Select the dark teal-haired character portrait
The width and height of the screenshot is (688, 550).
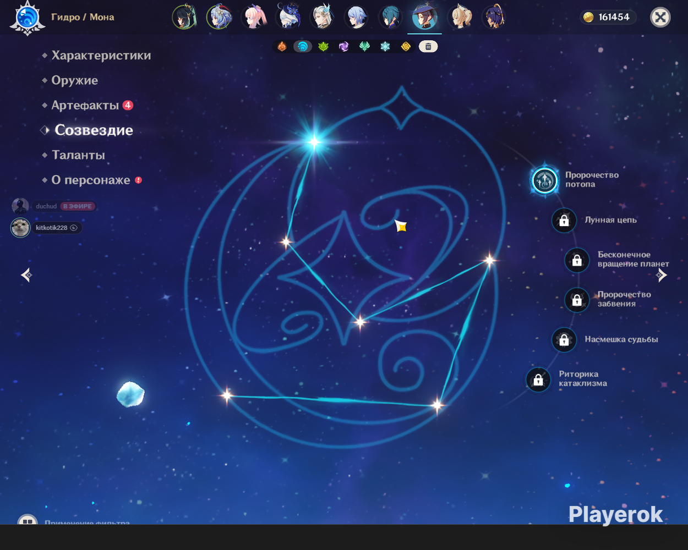[x=391, y=18]
